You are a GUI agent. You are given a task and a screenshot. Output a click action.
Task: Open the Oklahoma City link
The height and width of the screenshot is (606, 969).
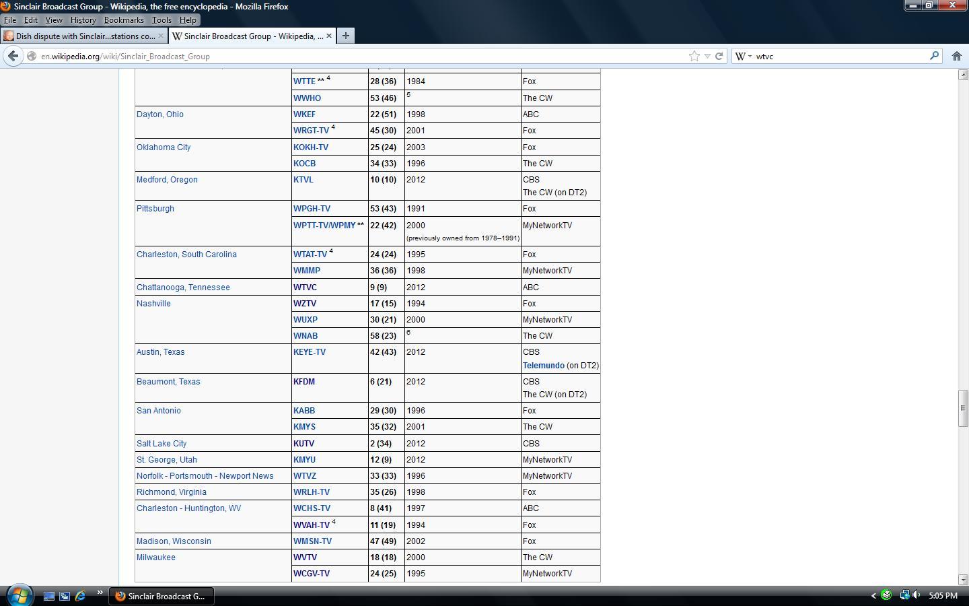tap(164, 147)
